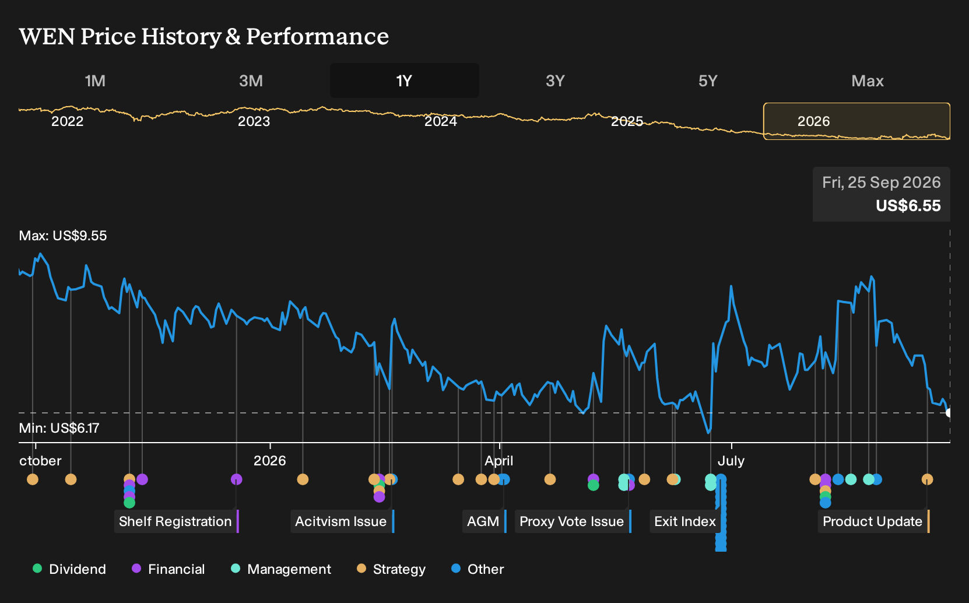Open the Product Update event label
The width and height of the screenshot is (969, 603).
click(873, 521)
